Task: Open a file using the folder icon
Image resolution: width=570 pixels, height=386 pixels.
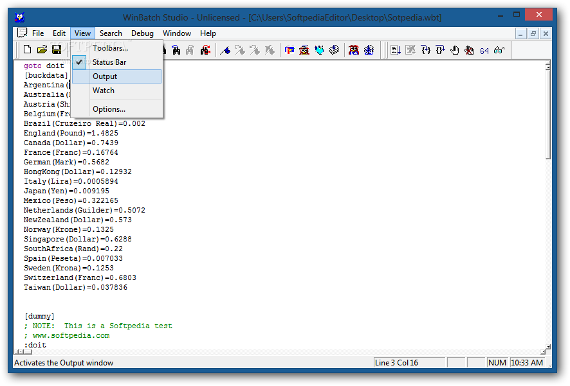Action: pyautogui.click(x=42, y=49)
